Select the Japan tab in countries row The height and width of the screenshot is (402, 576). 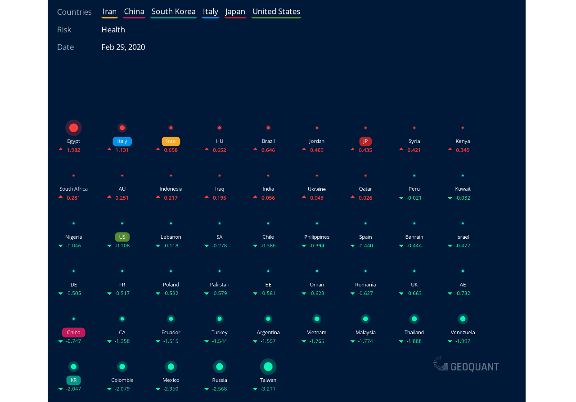(235, 12)
